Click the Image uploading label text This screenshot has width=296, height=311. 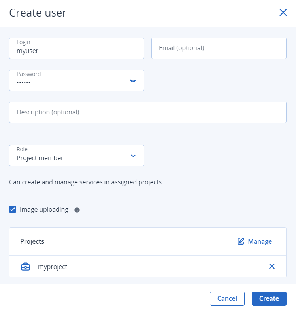[44, 209]
